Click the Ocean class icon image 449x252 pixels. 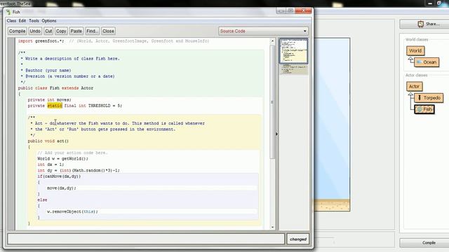point(420,62)
